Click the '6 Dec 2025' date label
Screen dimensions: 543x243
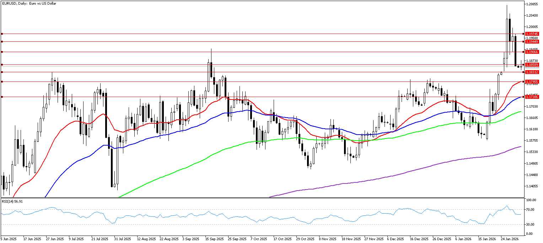[x=396, y=239]
